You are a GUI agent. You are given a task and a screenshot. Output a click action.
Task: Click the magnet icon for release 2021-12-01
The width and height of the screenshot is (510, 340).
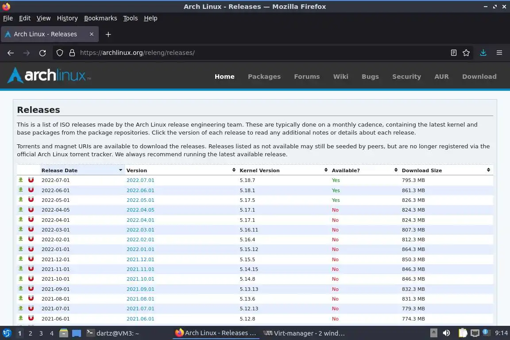(x=31, y=259)
